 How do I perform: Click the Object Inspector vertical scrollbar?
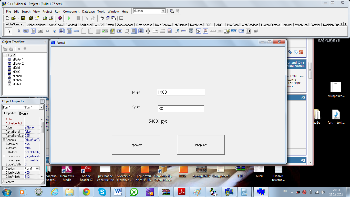(x=42, y=148)
